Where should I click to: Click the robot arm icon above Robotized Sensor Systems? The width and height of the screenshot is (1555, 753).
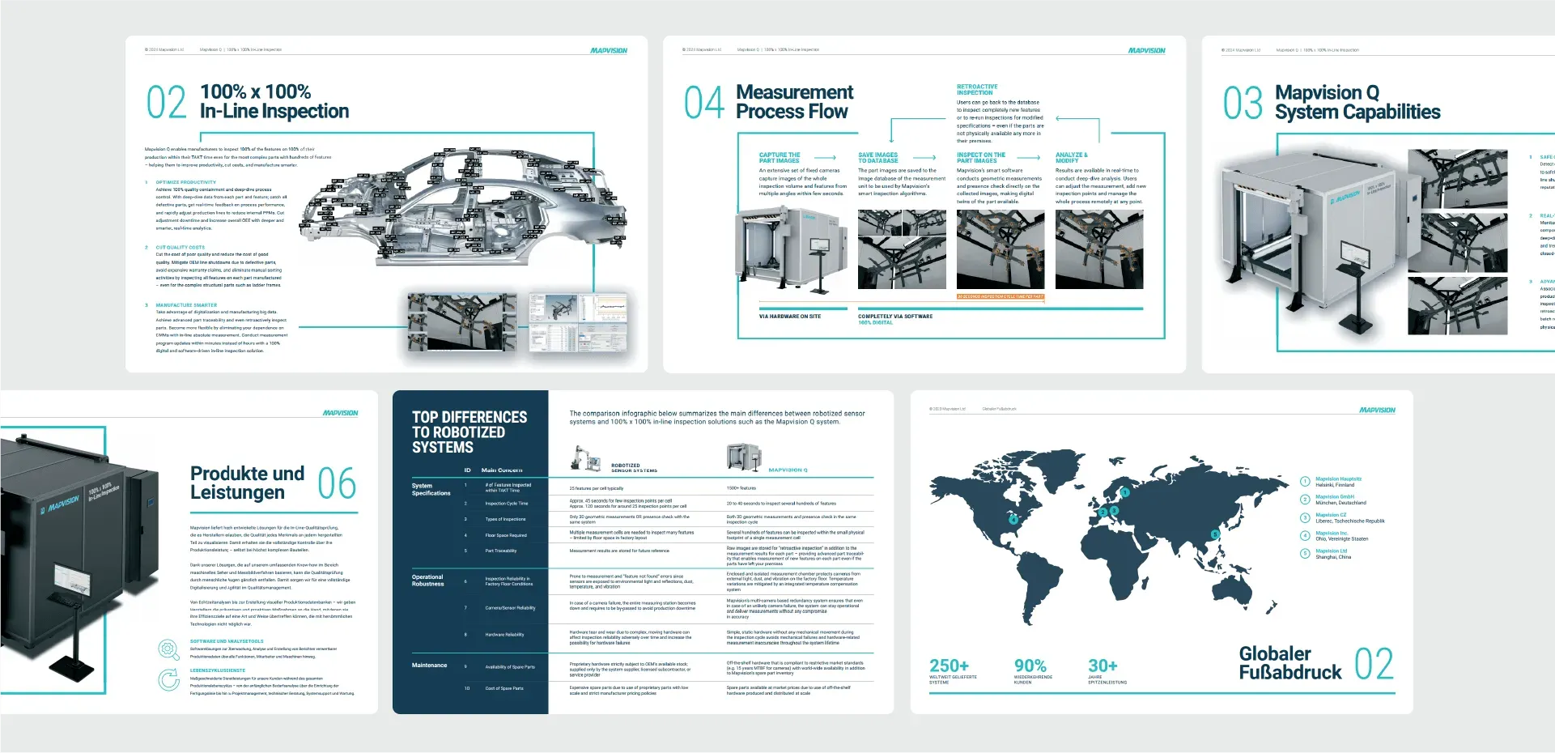tap(585, 457)
